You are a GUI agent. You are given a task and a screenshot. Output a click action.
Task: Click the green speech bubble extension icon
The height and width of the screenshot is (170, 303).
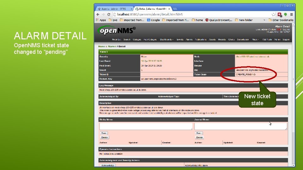[285, 14]
